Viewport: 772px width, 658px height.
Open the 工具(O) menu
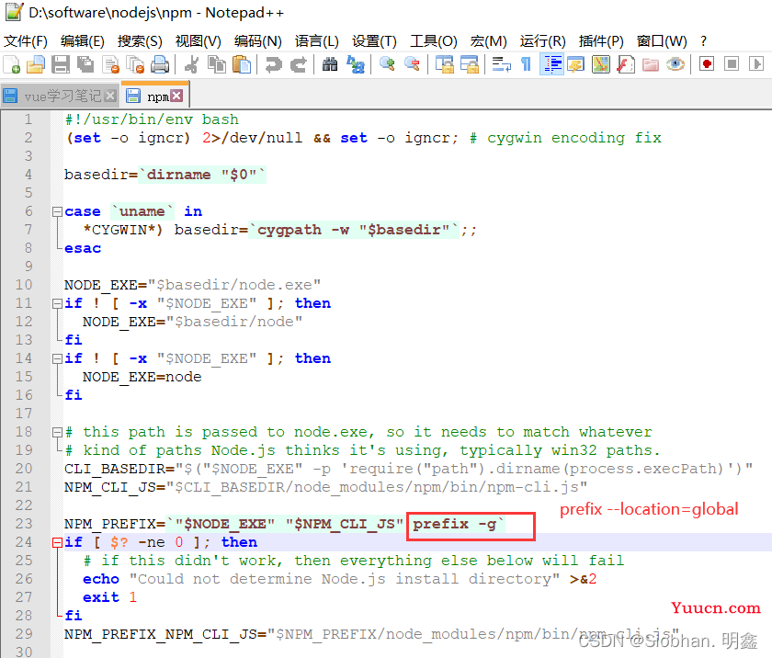433,40
